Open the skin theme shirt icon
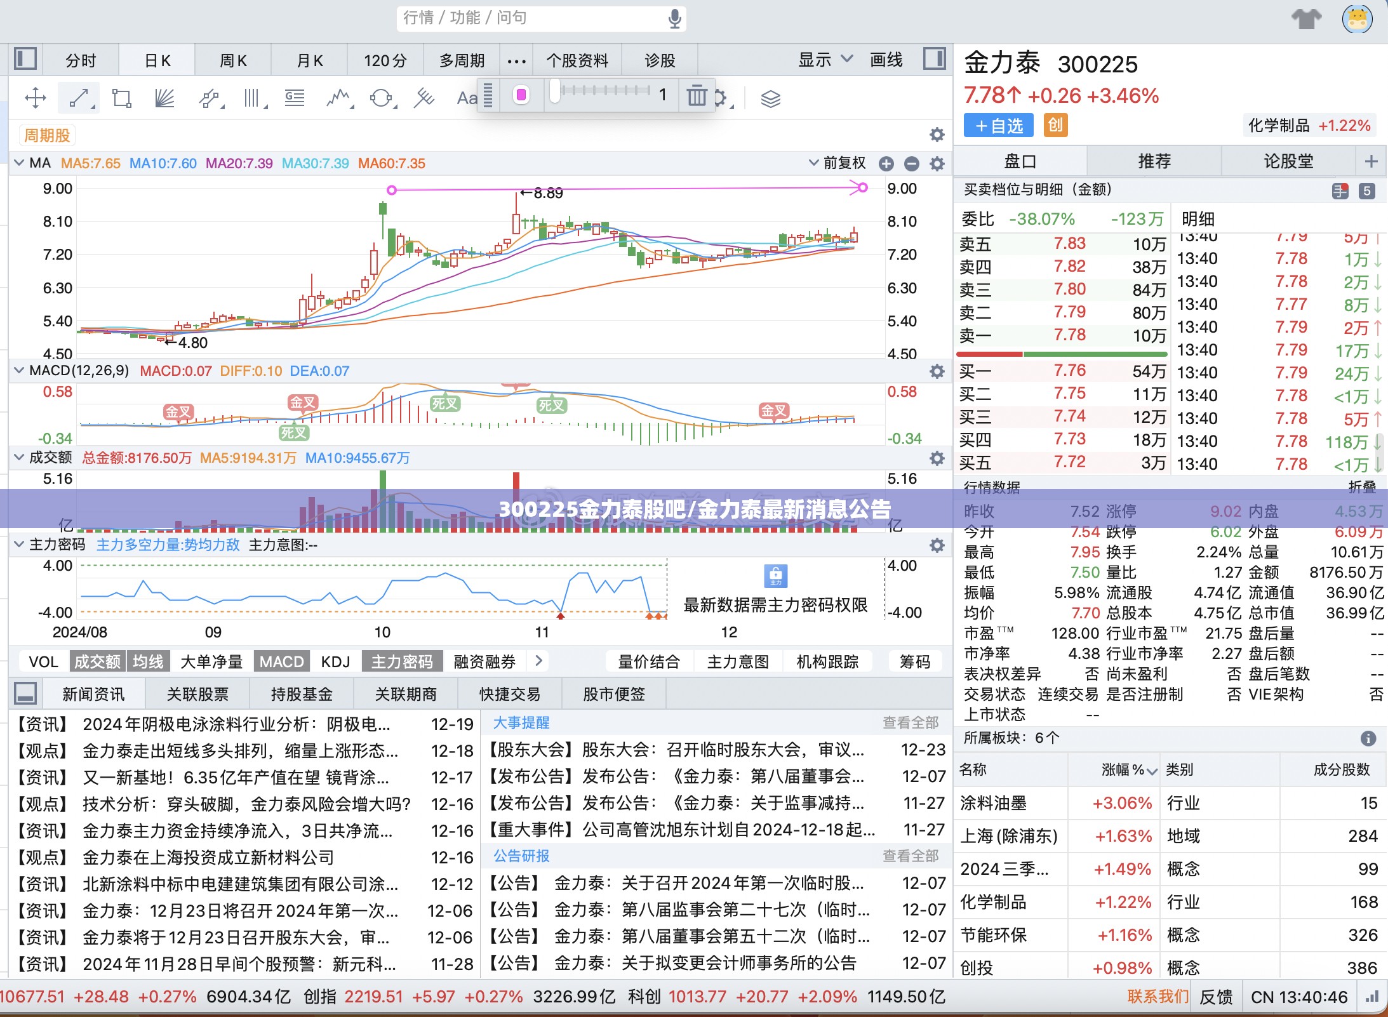1388x1017 pixels. coord(1306,18)
